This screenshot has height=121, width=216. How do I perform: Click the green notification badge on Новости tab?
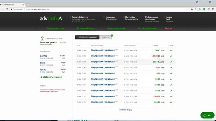112,36
